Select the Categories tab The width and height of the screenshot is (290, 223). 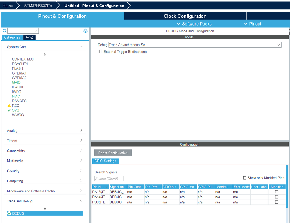(12, 37)
